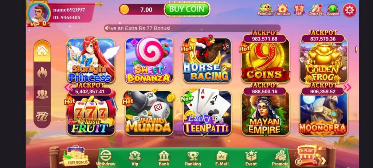This screenshot has width=373, height=168.
Task: Select the hot games flame icon in the sidebar
Action: [x=42, y=73]
